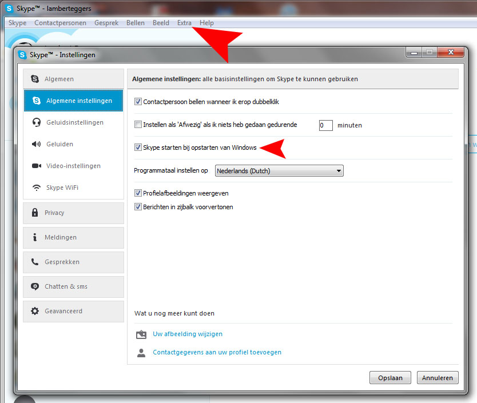Click the picture icon beside Uw afbeelding wijzigen
Image resolution: width=477 pixels, height=403 pixels.
(141, 334)
